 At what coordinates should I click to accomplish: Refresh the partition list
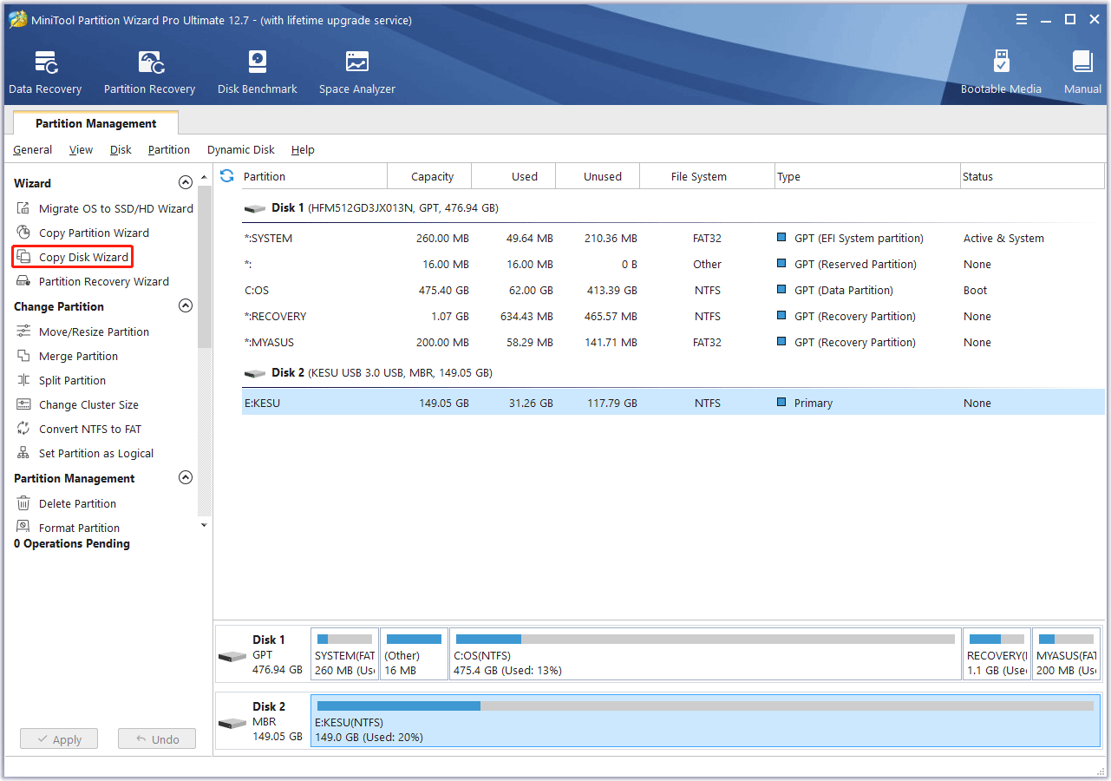point(225,175)
